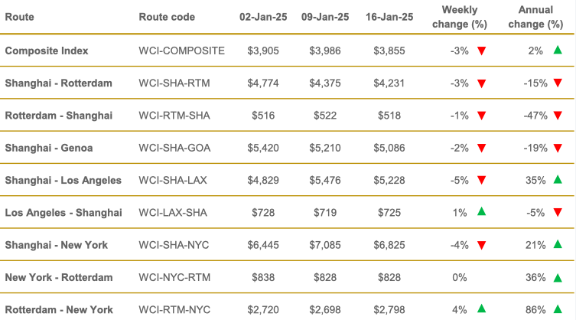The image size is (576, 320).
Task: Click the red weekly arrow for Shanghai - New York
Action: coord(482,245)
